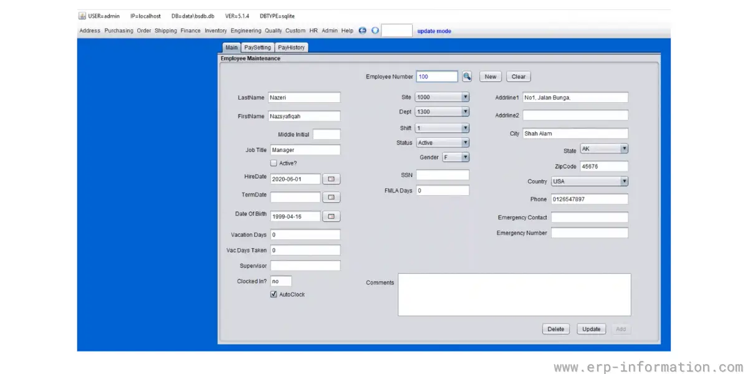This screenshot has width=748, height=374.
Task: Open the Finance menu
Action: pyautogui.click(x=191, y=31)
